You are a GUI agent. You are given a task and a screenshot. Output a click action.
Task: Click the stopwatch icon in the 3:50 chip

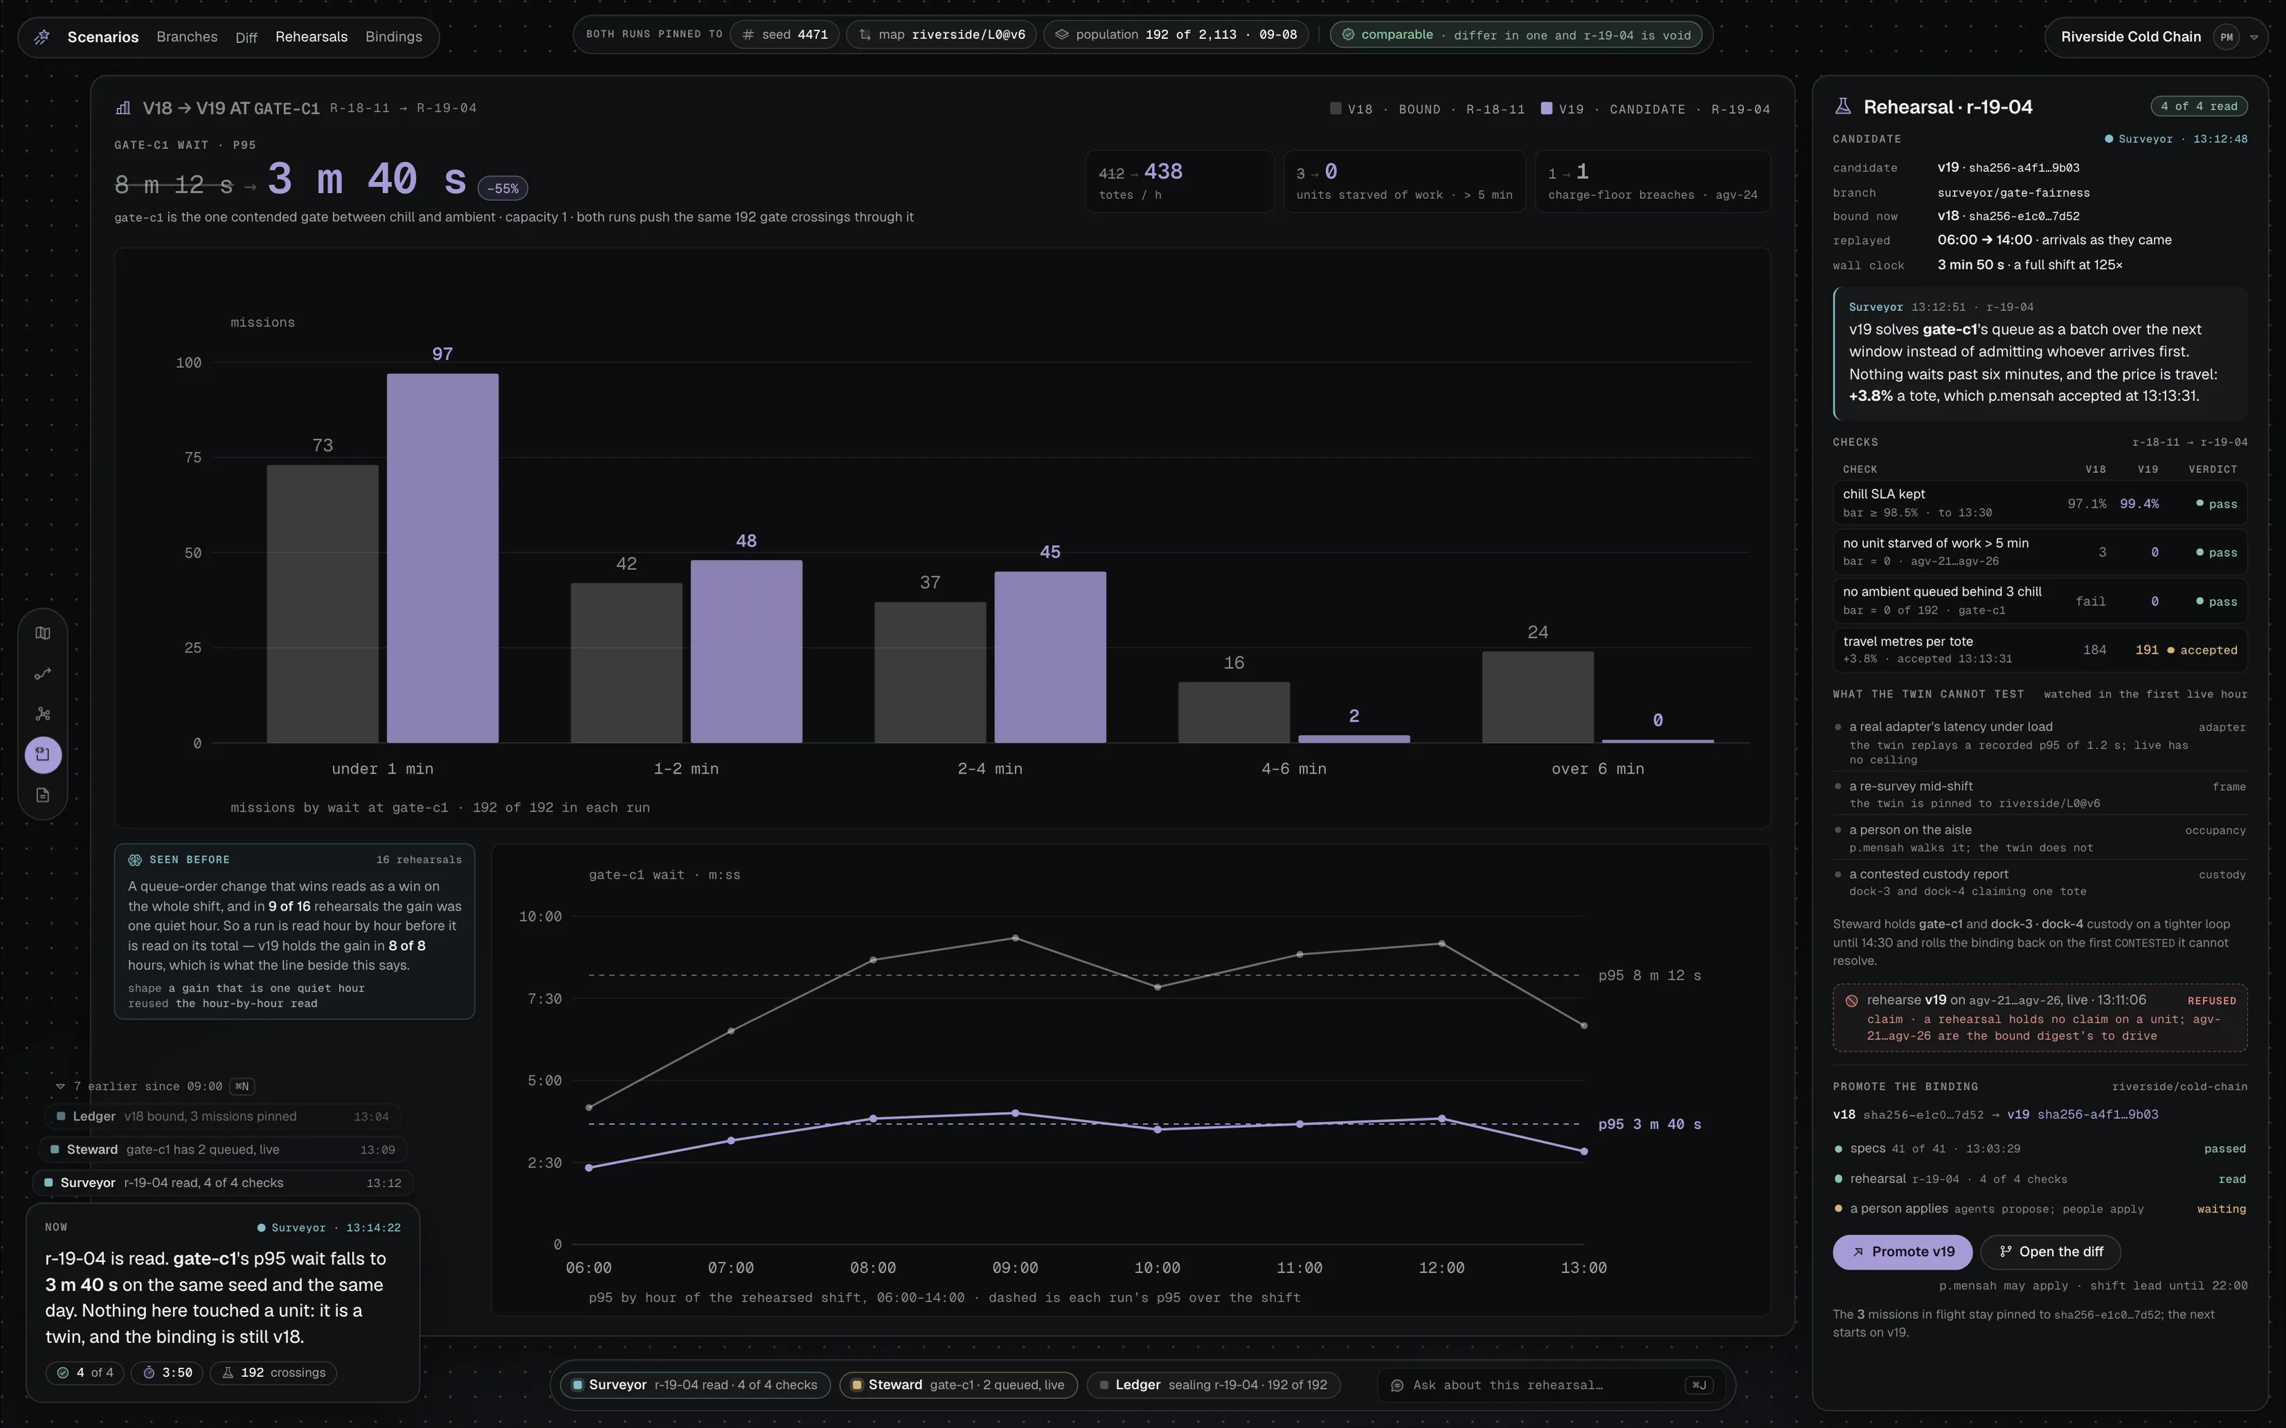click(x=149, y=1373)
